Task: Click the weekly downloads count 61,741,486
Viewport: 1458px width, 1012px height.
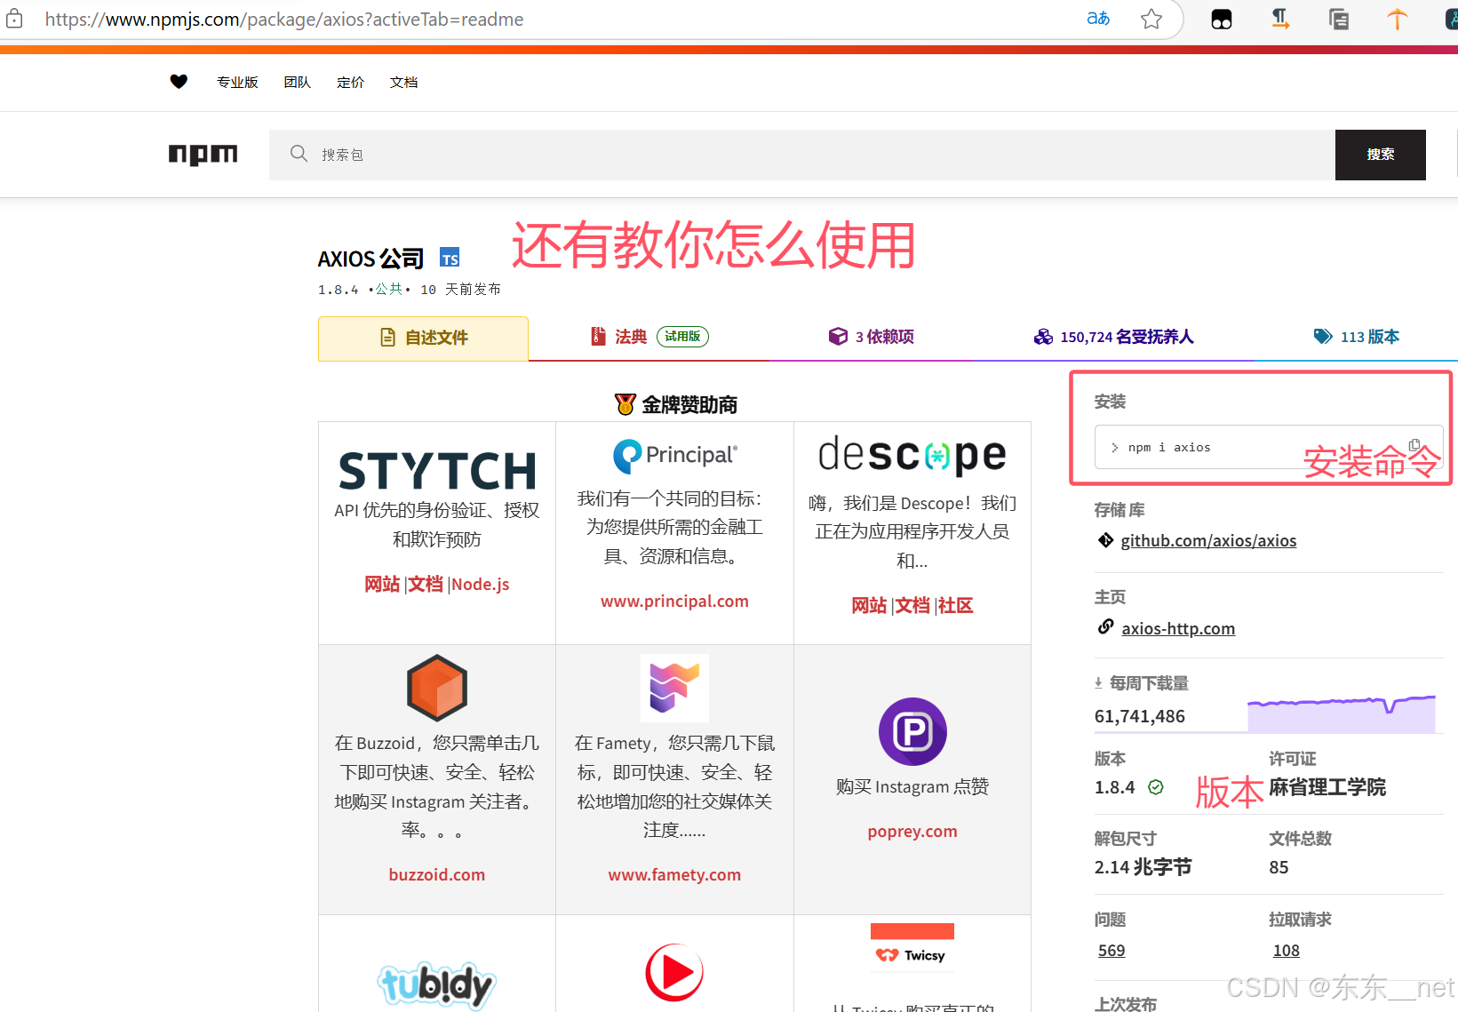Action: pos(1140,716)
